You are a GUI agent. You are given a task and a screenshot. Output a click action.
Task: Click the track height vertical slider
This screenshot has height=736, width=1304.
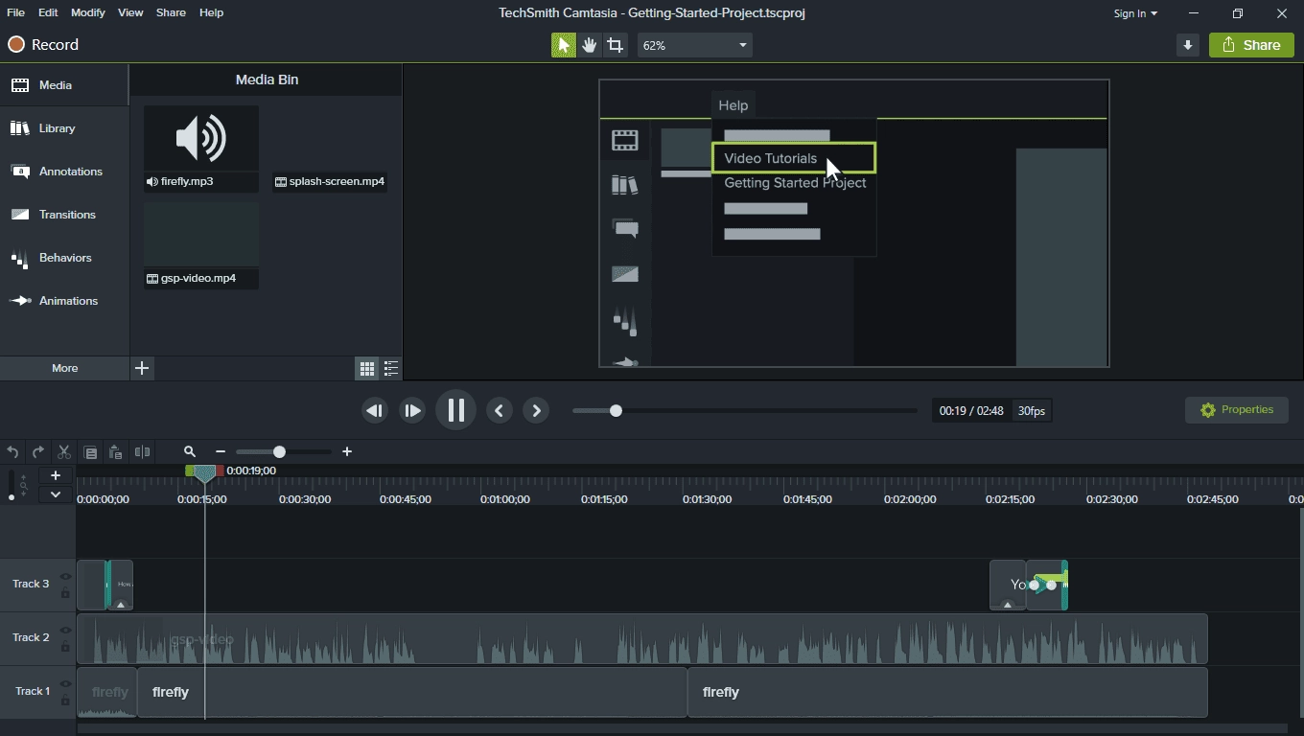pos(12,486)
